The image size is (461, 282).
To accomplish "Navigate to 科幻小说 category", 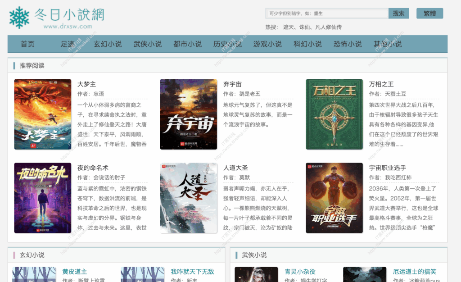I will coord(307,44).
